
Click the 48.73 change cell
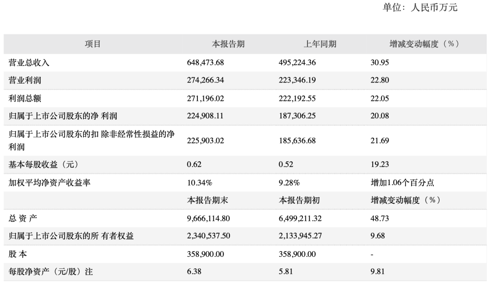(x=379, y=218)
